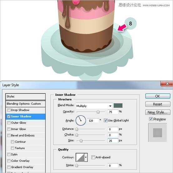Toggle the Preview checkbox
Screen dimensions: 173x173
[x=151, y=119]
